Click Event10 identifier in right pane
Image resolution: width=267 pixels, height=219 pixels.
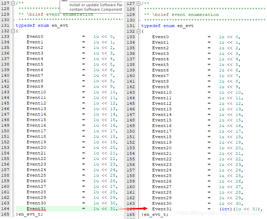(162, 92)
